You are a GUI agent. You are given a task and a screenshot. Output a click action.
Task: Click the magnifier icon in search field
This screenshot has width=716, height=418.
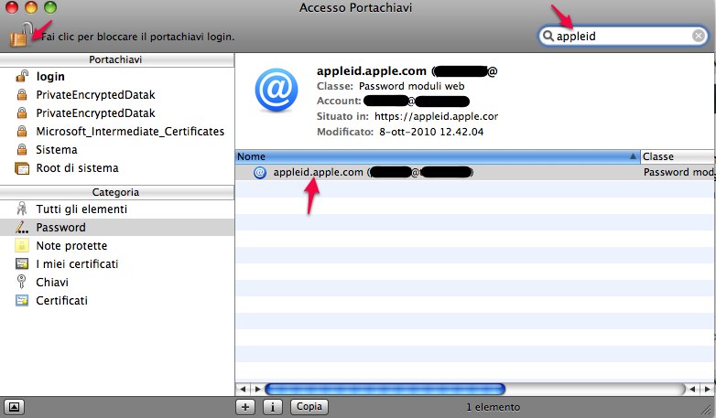click(548, 36)
